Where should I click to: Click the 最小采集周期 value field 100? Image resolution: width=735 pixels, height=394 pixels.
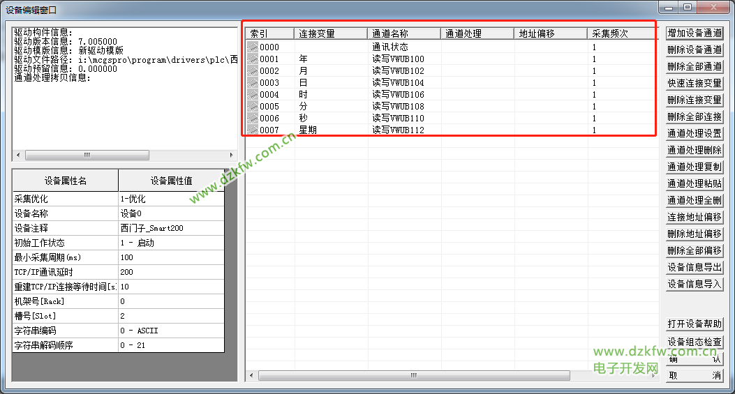[171, 257]
